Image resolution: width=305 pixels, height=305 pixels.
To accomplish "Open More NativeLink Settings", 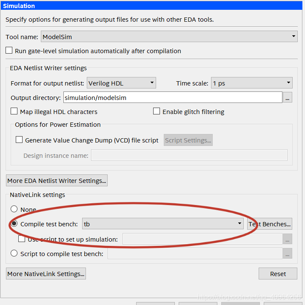I will pos(46,274).
